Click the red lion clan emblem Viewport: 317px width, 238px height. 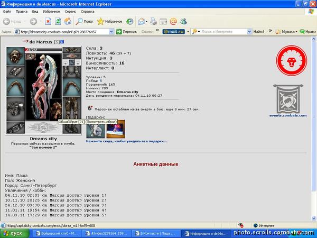[x=292, y=60]
